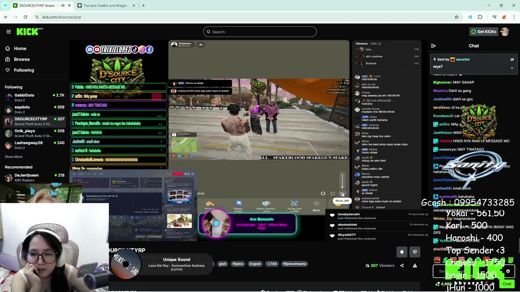The height and width of the screenshot is (292, 520).
Task: Open the tab search dropdown arrow
Action: coord(5,5)
